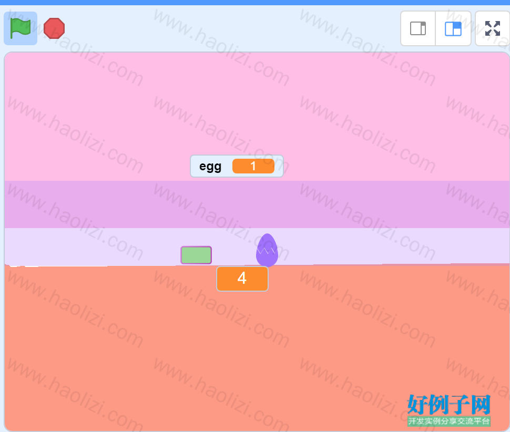Stop the project with the red stop sign
This screenshot has height=432, width=510.
pyautogui.click(x=54, y=28)
